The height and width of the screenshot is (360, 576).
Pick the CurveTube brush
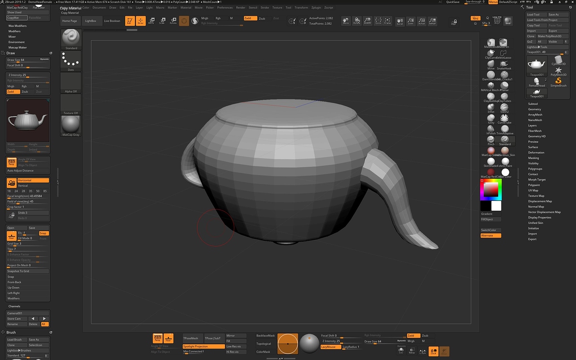(504, 119)
